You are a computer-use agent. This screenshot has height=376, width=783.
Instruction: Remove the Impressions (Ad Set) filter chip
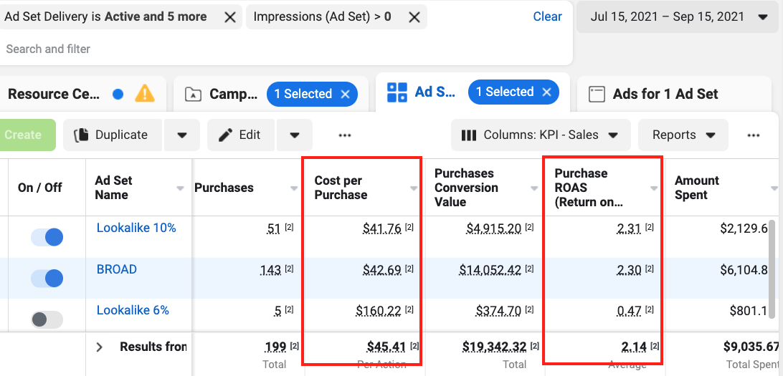click(414, 17)
